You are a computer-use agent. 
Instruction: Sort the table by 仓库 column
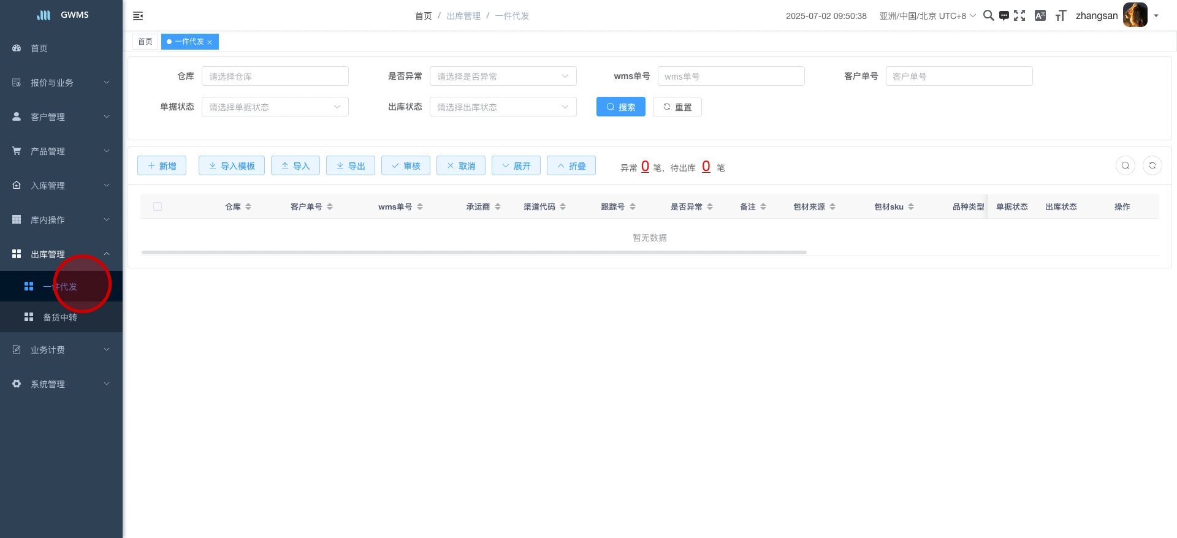[x=248, y=207]
